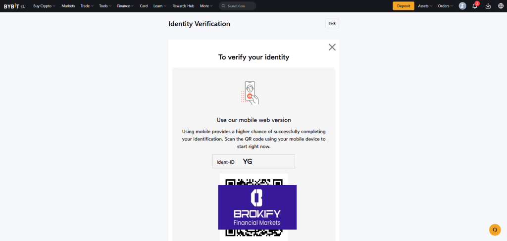Viewport: 507px width, 241px height.
Task: Open the Assets dropdown
Action: (x=425, y=6)
